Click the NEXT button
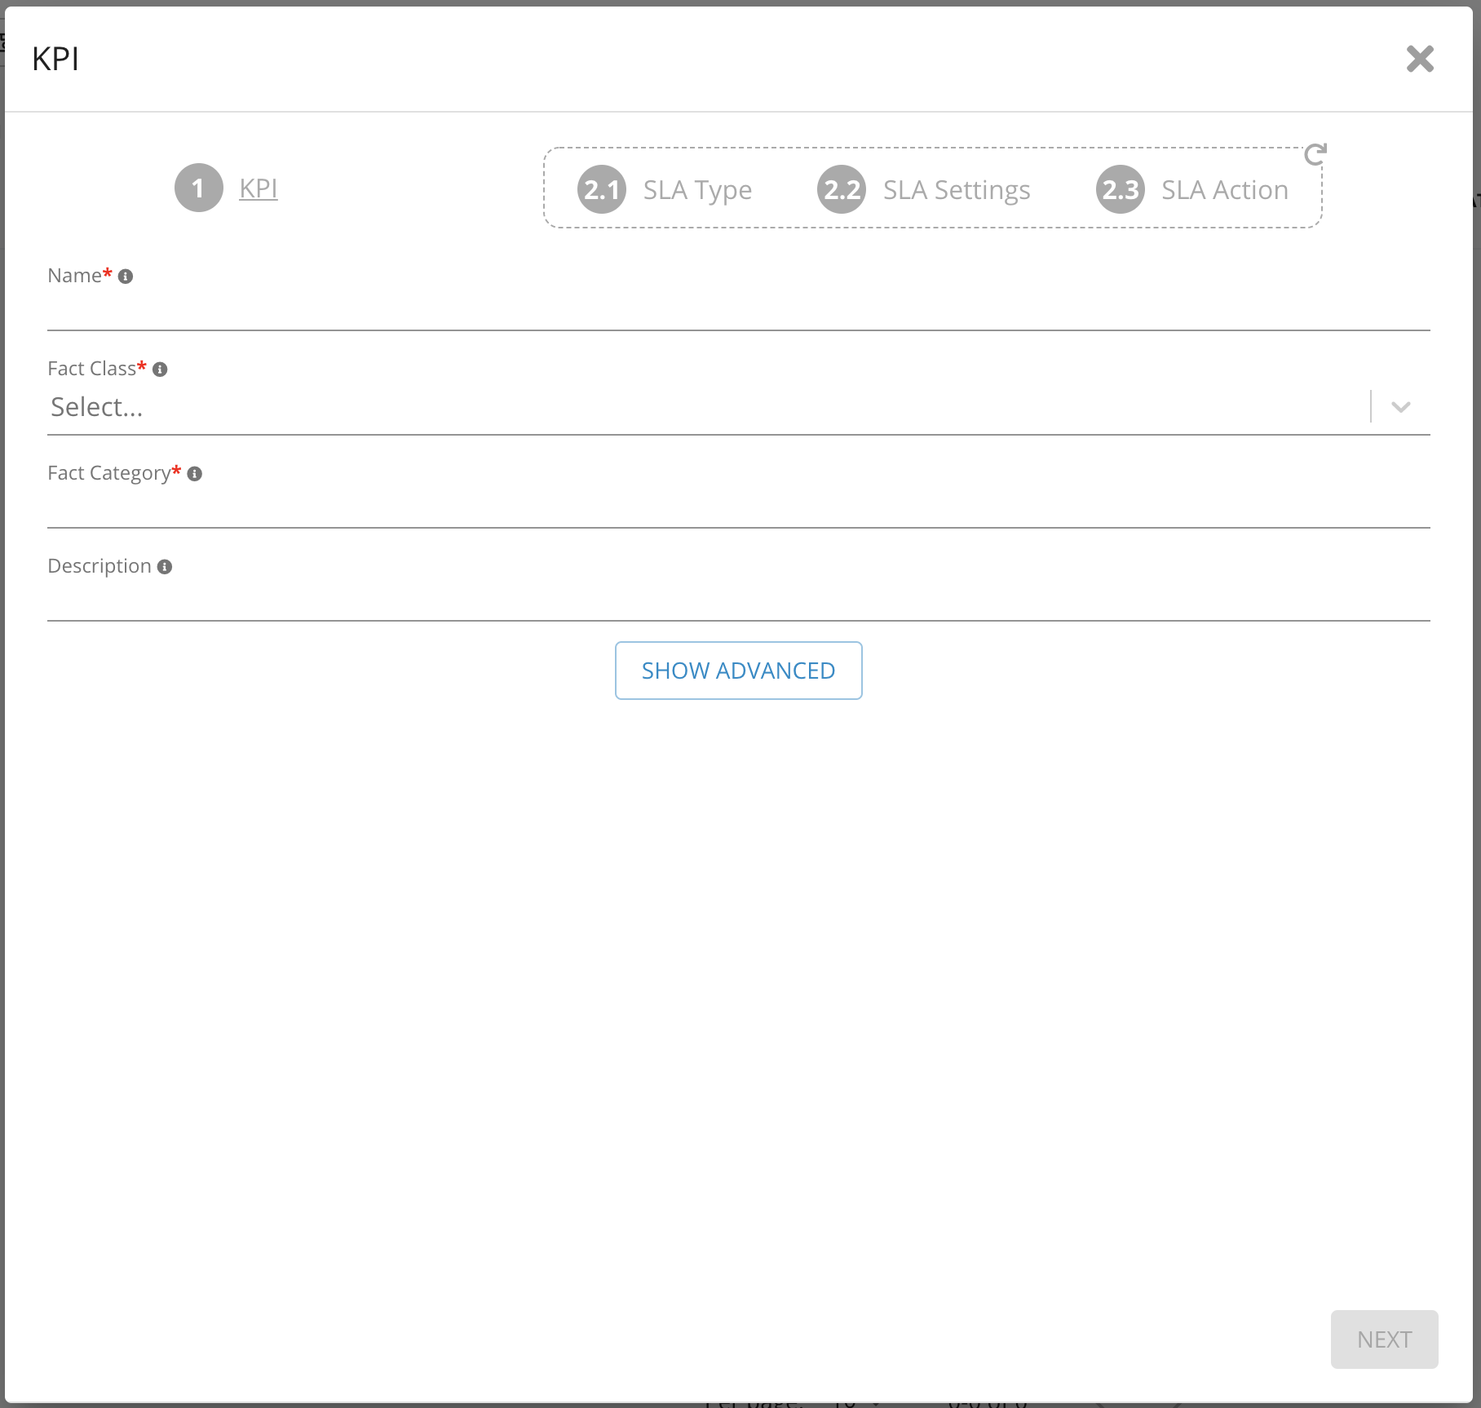Screen dimensions: 1481x1408 click(x=1384, y=1339)
